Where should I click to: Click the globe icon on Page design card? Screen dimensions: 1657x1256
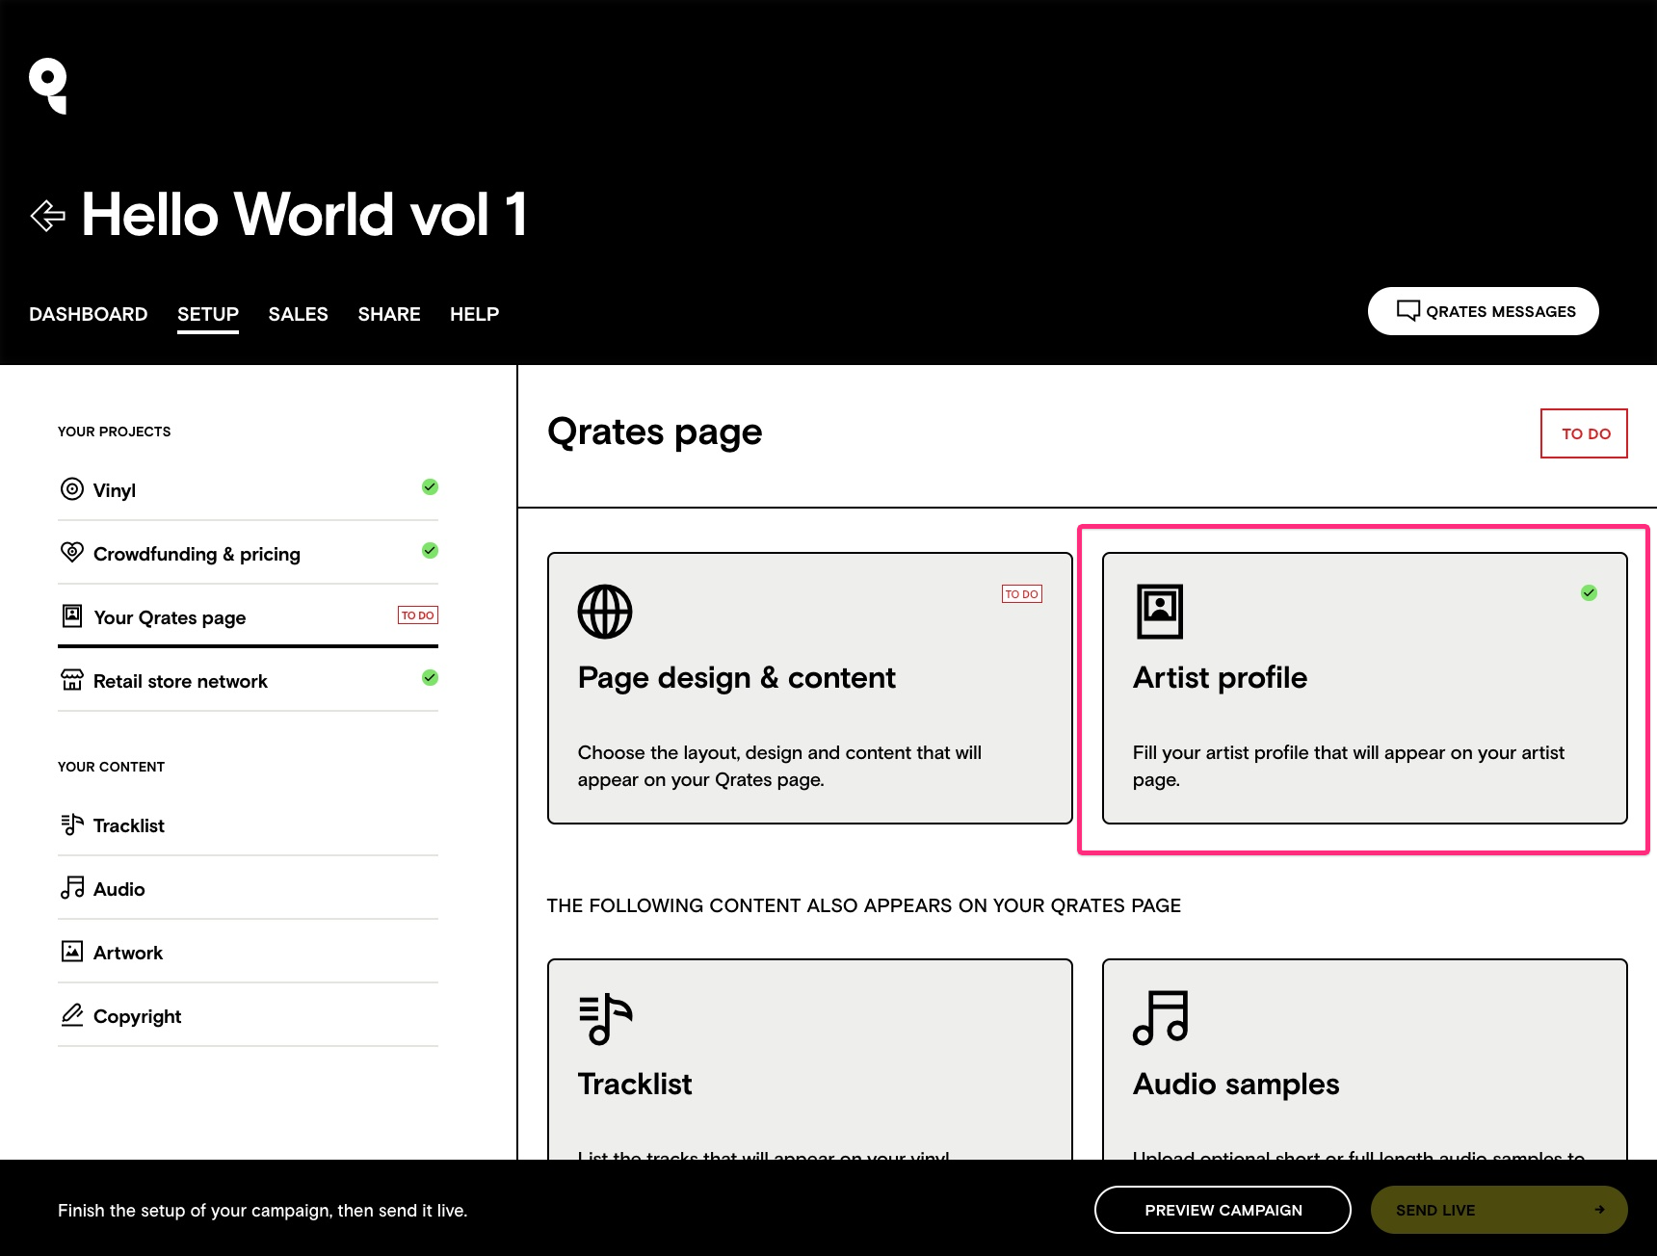[605, 612]
